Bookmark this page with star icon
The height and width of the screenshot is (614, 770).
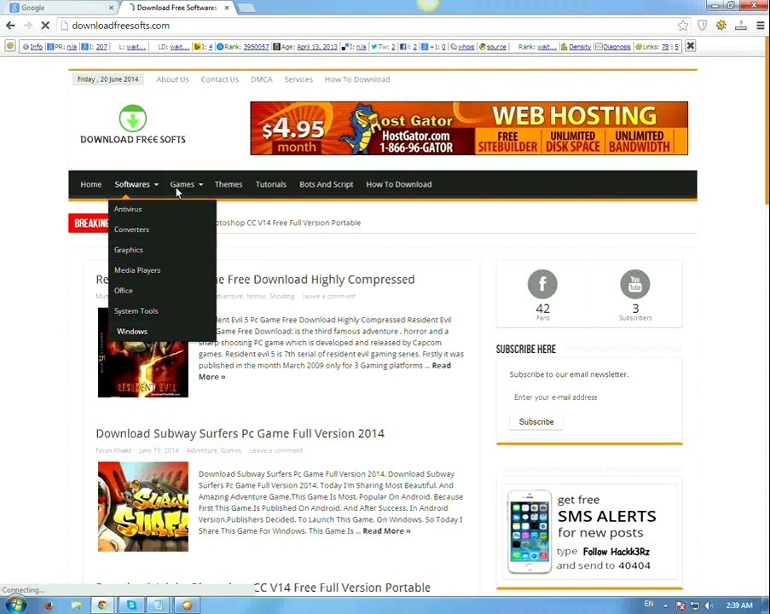tap(682, 26)
